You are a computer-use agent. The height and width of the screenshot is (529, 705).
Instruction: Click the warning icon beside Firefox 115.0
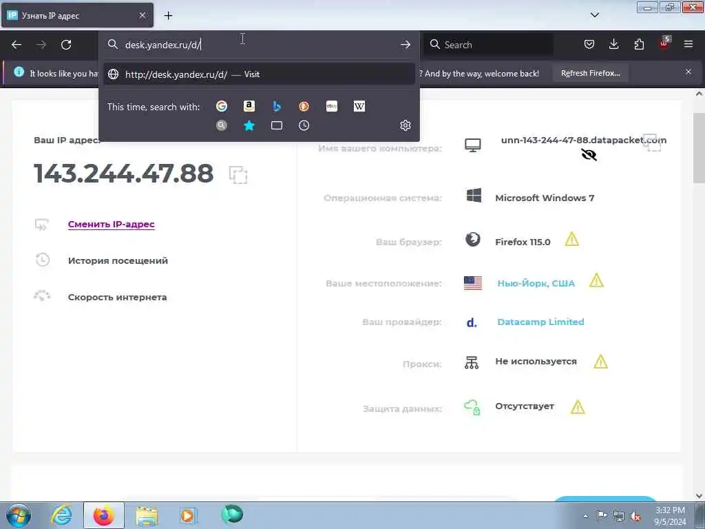click(572, 239)
